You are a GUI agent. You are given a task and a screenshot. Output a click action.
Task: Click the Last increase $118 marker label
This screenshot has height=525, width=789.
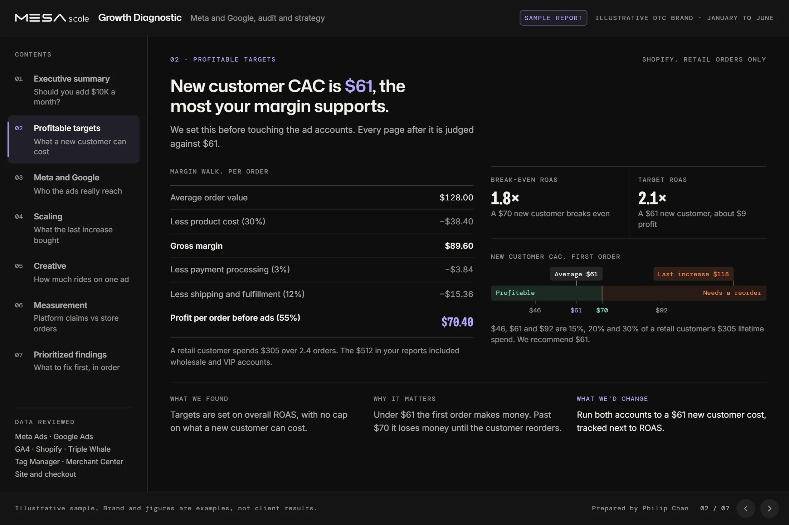click(693, 274)
